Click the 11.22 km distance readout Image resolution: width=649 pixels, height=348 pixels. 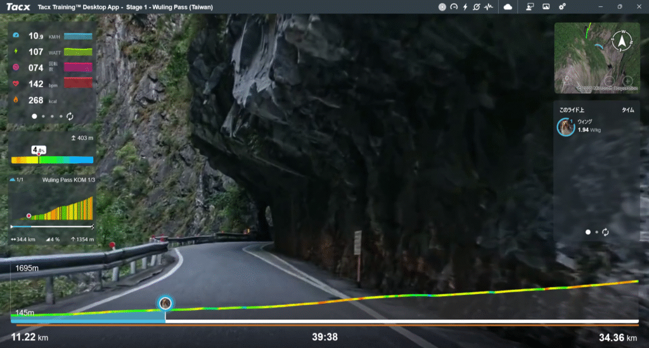(x=29, y=337)
